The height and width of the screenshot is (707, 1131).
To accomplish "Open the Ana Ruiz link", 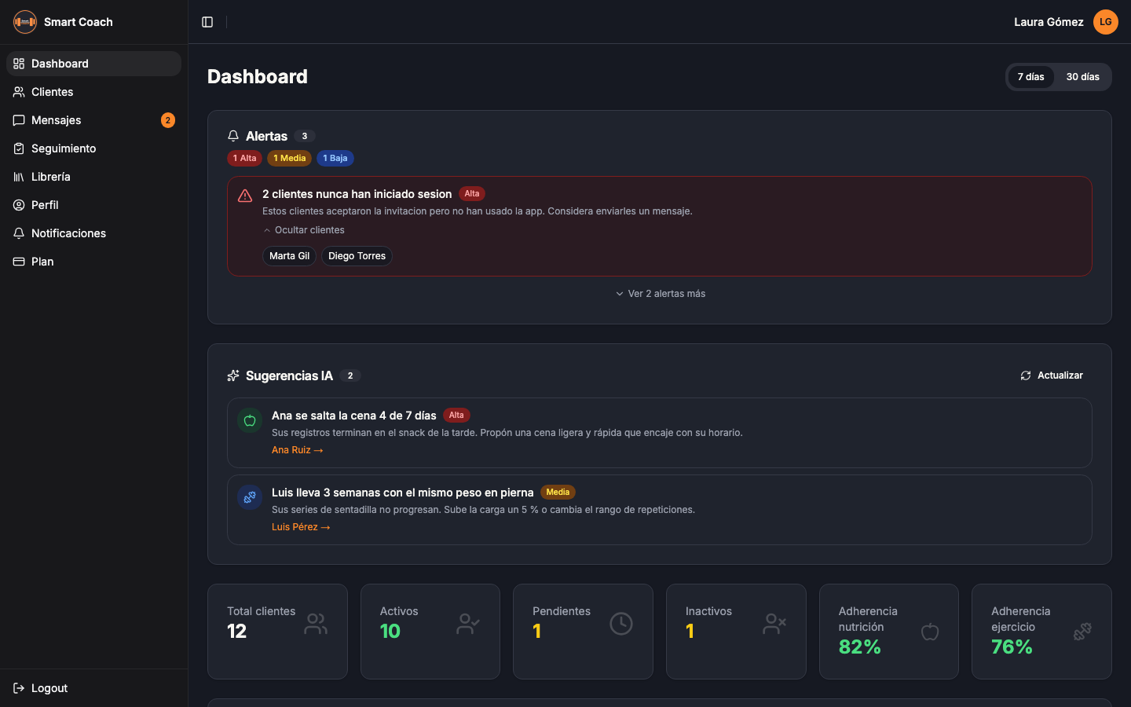I will coord(298,450).
